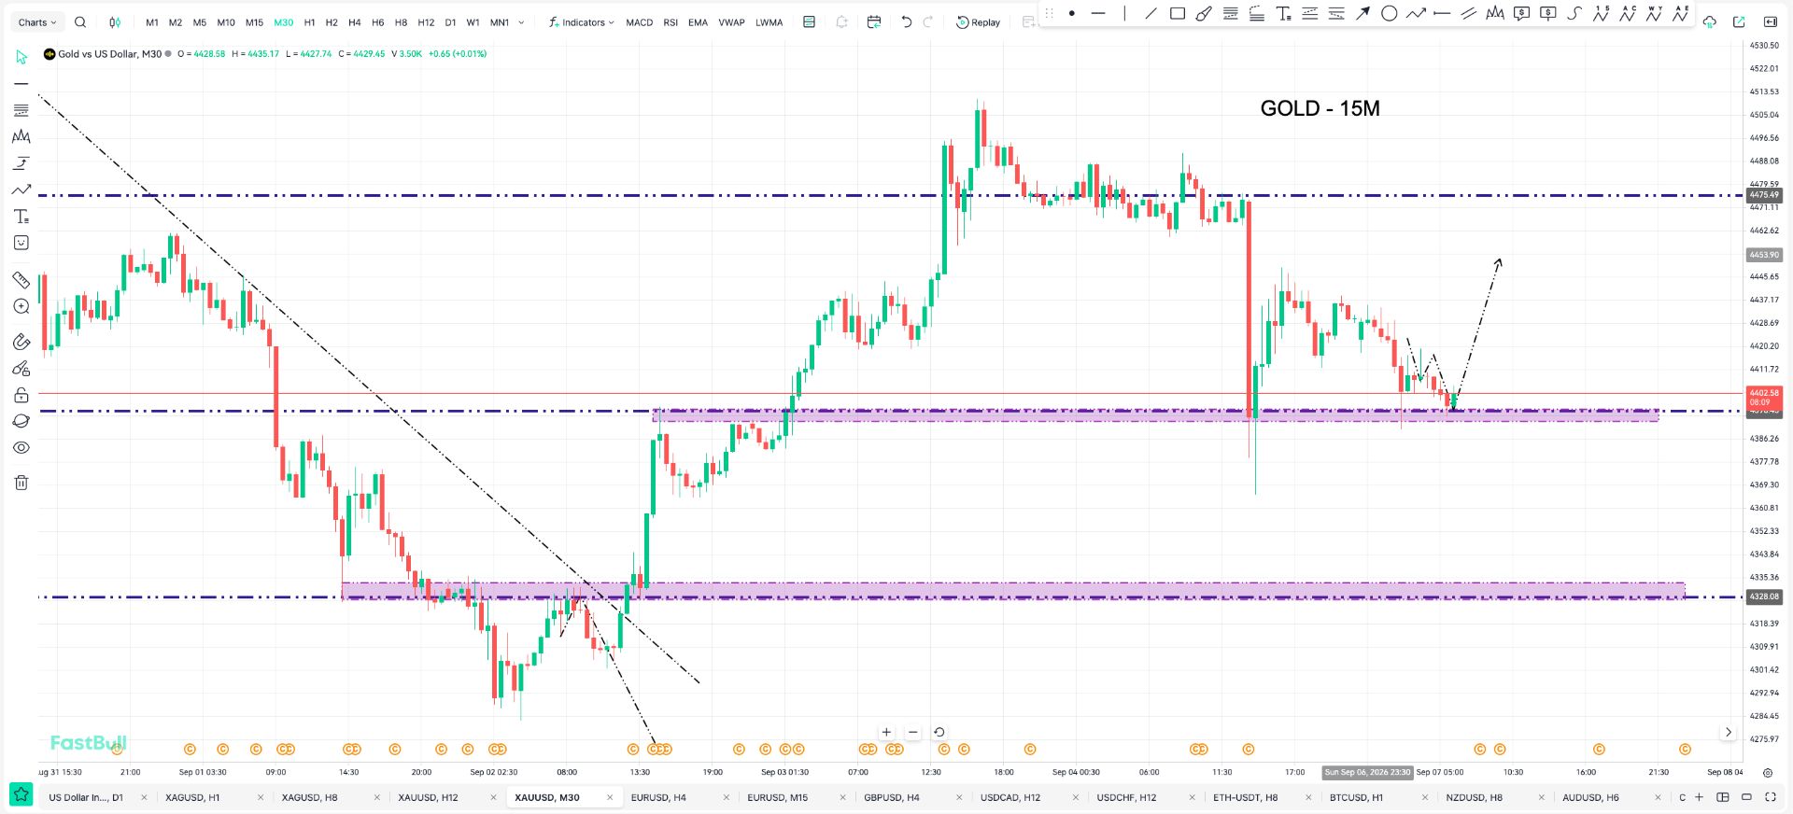Select the rectangle drawing tool

(x=1178, y=13)
